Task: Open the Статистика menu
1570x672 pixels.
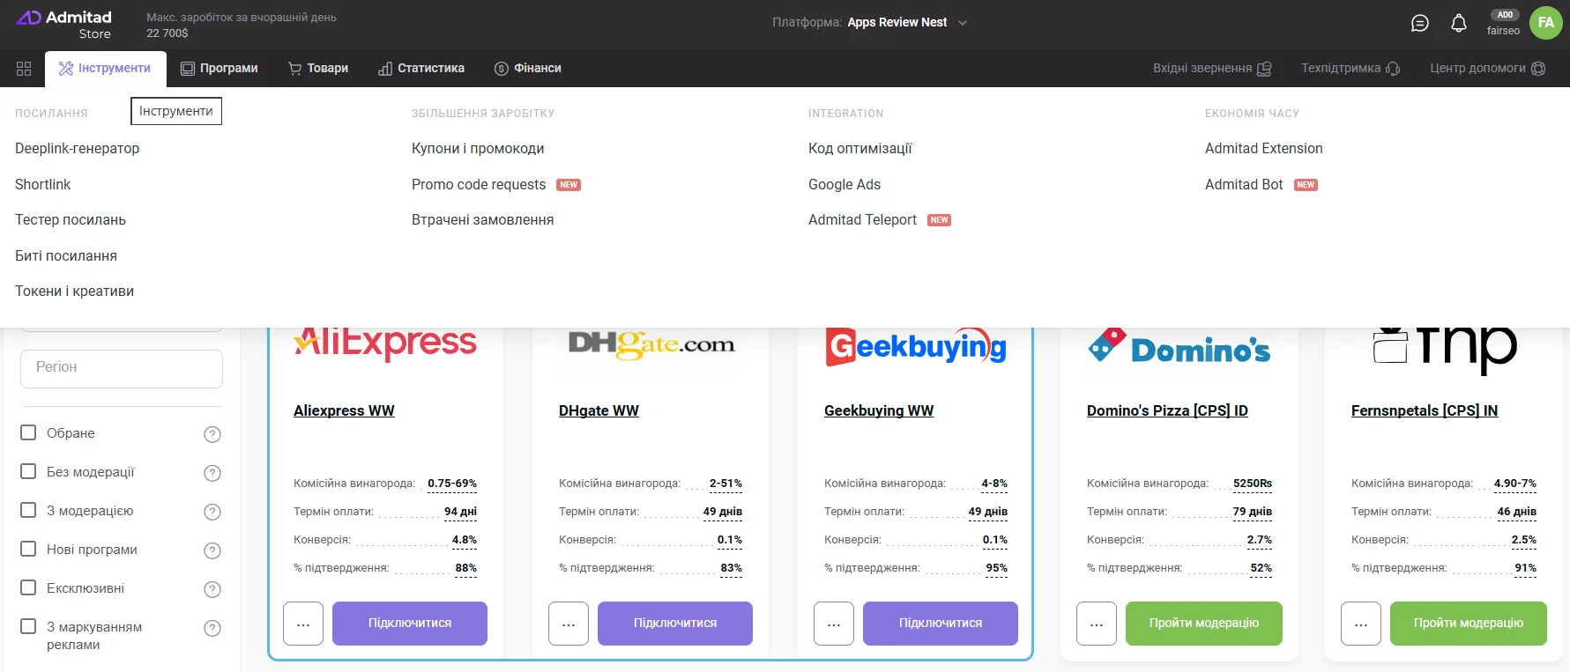Action: [421, 69]
